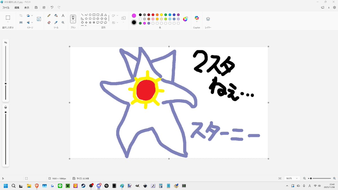This screenshot has height=190, width=338.
Task: Select the secondary color circle (black)
Action: (134, 23)
